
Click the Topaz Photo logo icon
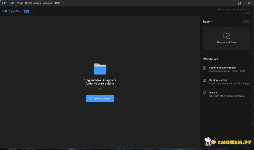[5, 11]
